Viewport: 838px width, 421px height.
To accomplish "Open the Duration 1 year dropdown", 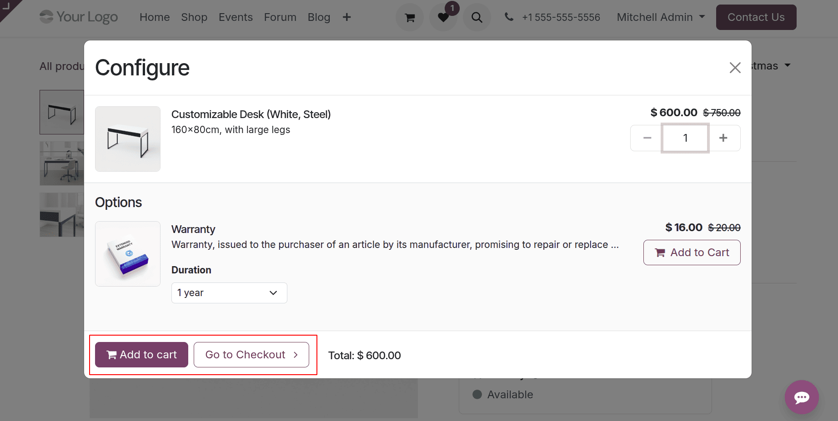I will (x=229, y=293).
